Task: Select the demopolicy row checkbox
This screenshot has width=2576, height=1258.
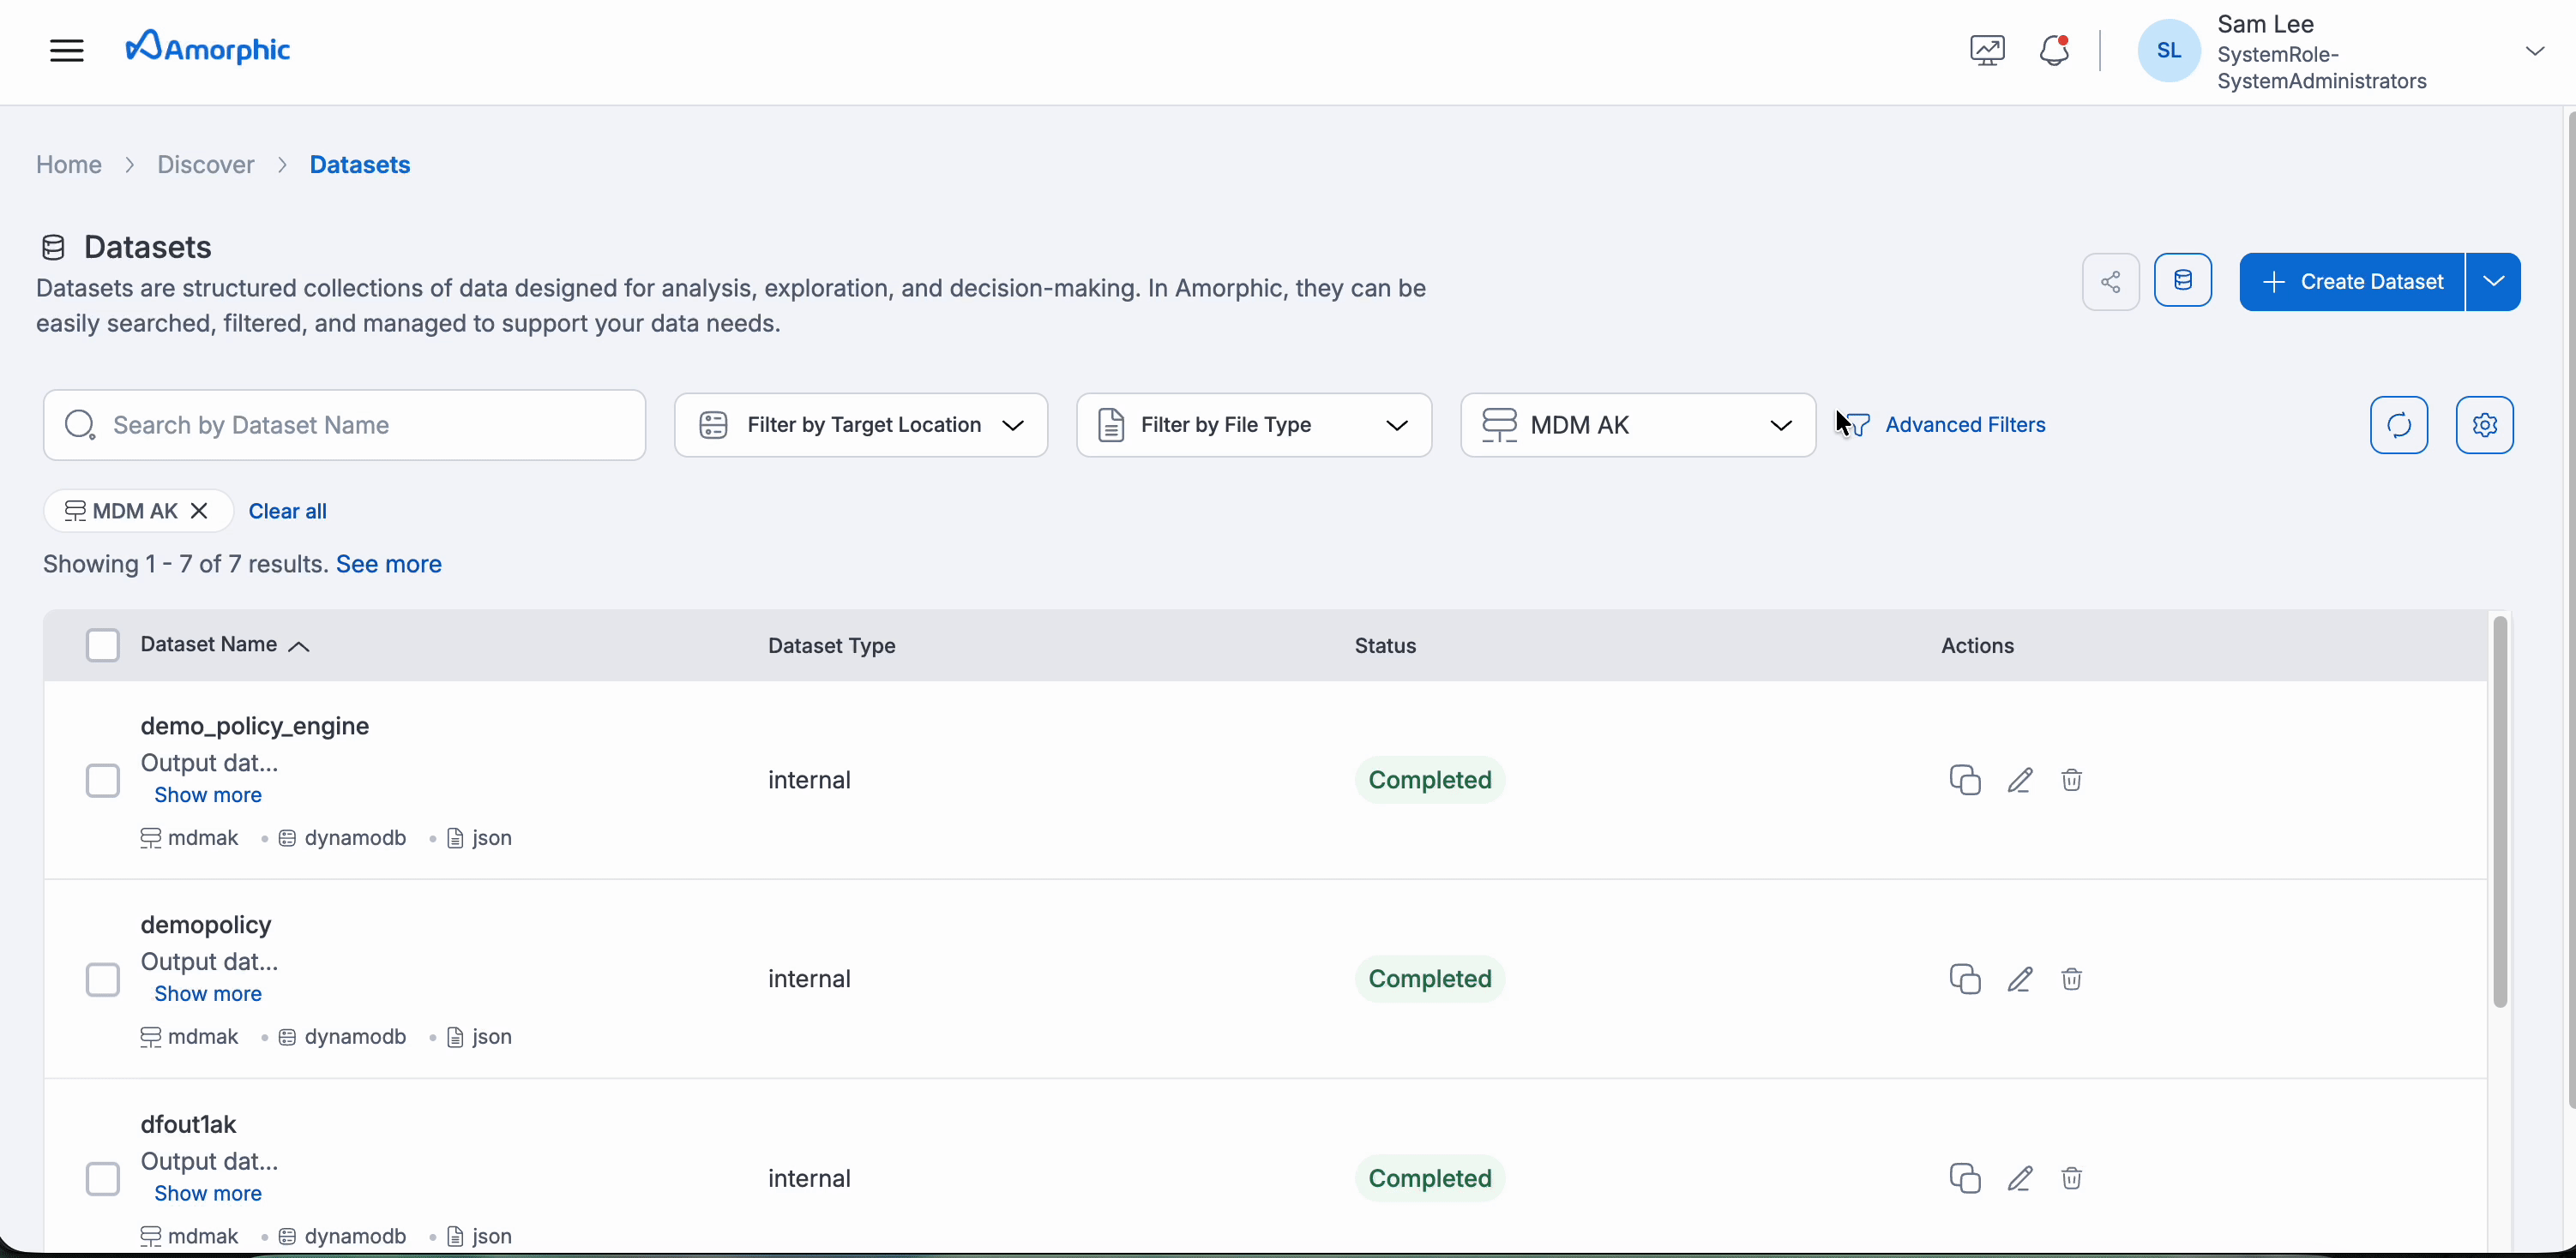Action: tap(102, 979)
